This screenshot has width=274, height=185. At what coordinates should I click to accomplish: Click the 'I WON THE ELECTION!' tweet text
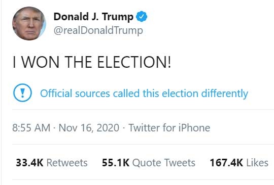[92, 62]
